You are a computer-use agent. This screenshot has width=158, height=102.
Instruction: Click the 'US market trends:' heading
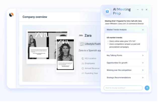click(x=114, y=38)
